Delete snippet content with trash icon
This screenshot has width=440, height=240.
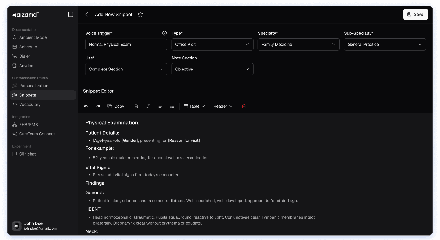(244, 106)
